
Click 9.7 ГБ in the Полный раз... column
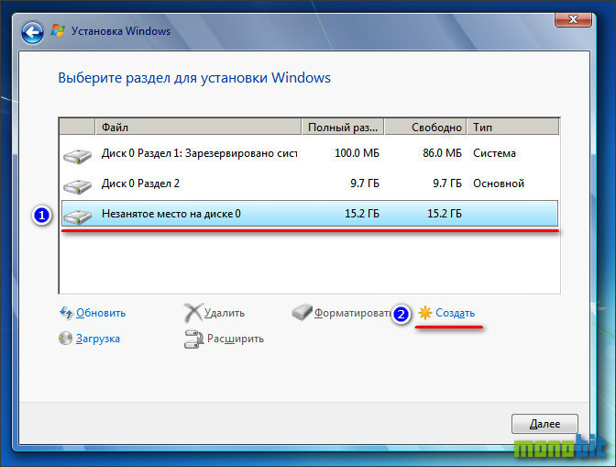[x=365, y=183]
